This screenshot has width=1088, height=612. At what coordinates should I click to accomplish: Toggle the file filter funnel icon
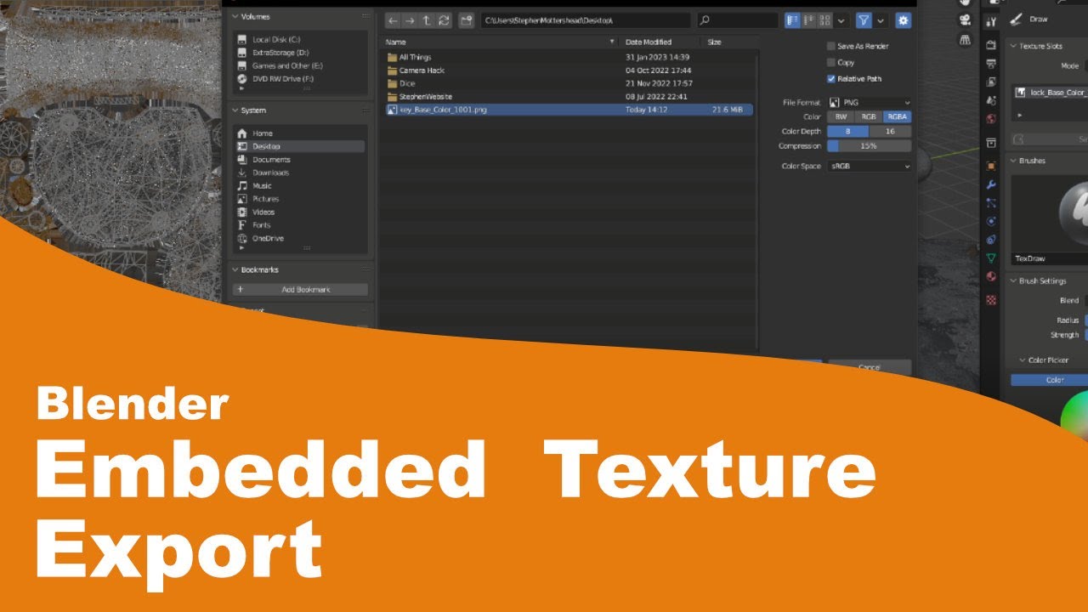pyautogui.click(x=864, y=20)
